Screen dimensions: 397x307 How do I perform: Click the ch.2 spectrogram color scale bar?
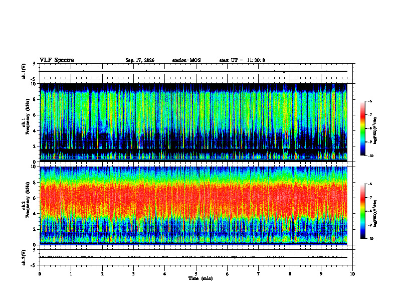(x=362, y=211)
